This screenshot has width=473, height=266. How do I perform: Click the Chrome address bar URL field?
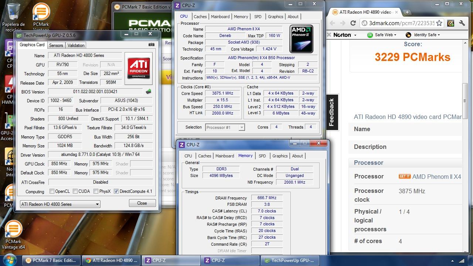[402, 23]
